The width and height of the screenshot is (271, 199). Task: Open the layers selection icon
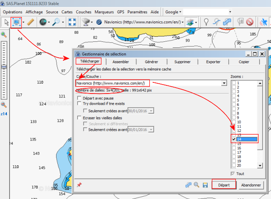(190, 22)
